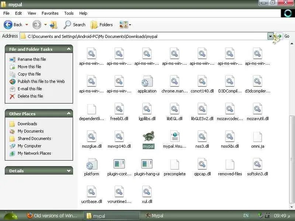Image resolution: width=295 pixels, height=221 pixels.
Task: Open the Help menu
Action: click(x=83, y=13)
